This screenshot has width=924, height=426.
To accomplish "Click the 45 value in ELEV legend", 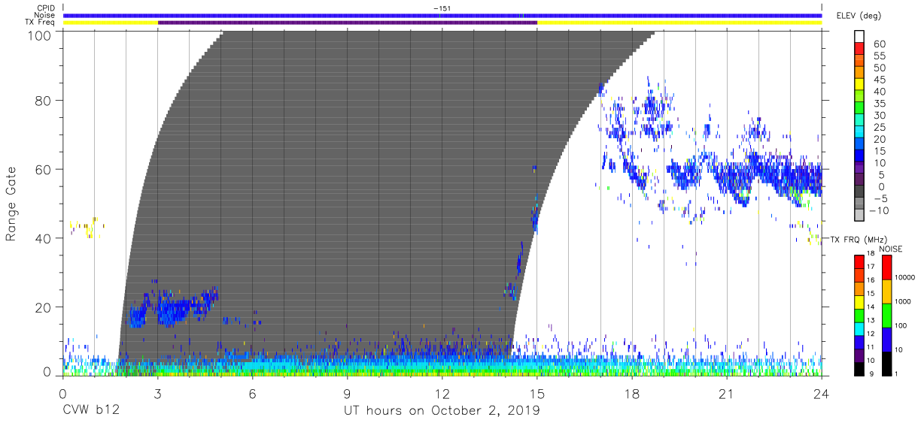I will (880, 80).
